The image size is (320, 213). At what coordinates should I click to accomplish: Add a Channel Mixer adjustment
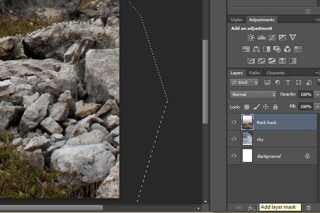pos(288,49)
